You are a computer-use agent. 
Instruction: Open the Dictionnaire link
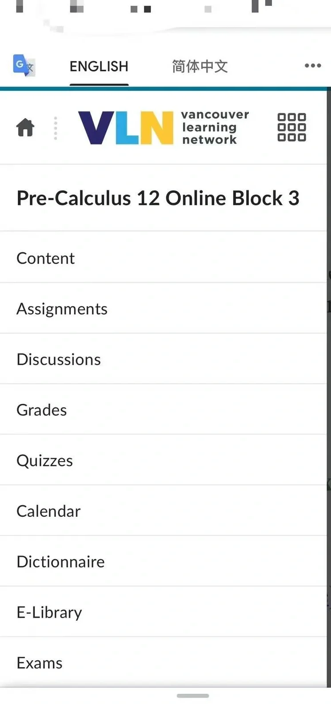click(x=163, y=562)
